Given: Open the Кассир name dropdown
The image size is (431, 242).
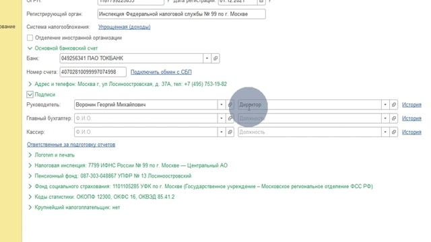Looking at the screenshot, I should (x=222, y=132).
